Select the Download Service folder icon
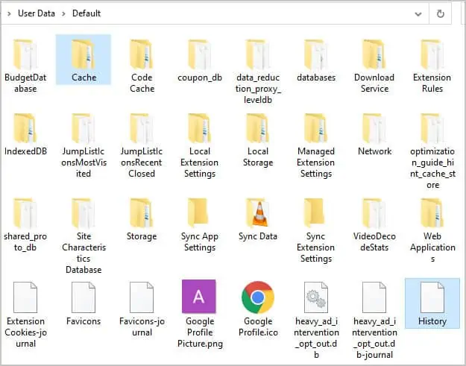 point(374,54)
